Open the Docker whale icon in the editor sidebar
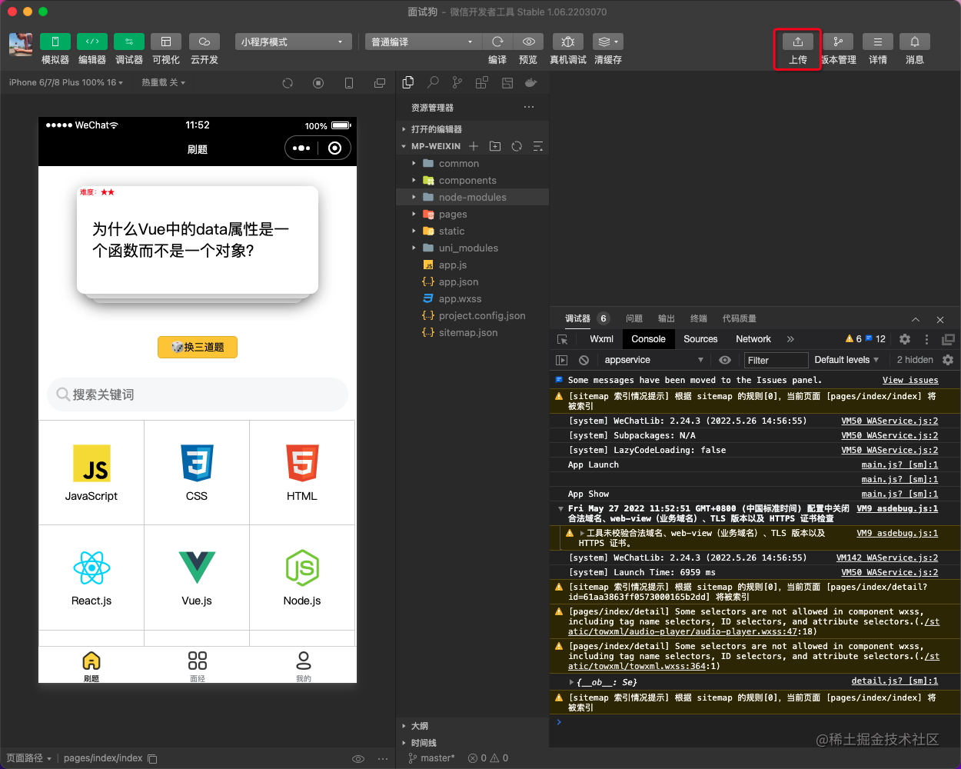Image resolution: width=961 pixels, height=769 pixels. (530, 82)
